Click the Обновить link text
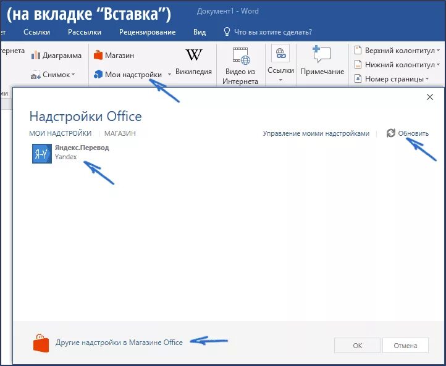Screen dimensions: 446x366 tap(413, 133)
